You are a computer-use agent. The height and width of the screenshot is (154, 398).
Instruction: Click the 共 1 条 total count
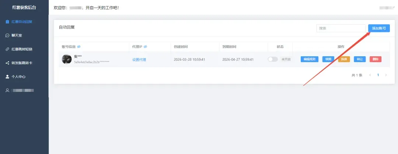[x=357, y=75]
